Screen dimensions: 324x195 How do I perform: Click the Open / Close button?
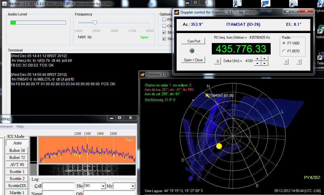point(193,60)
